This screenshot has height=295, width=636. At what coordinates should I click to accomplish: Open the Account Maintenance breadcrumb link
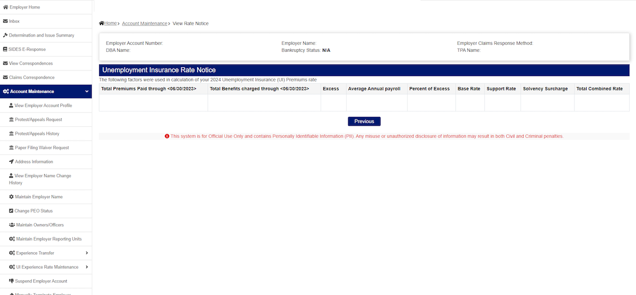tap(144, 24)
